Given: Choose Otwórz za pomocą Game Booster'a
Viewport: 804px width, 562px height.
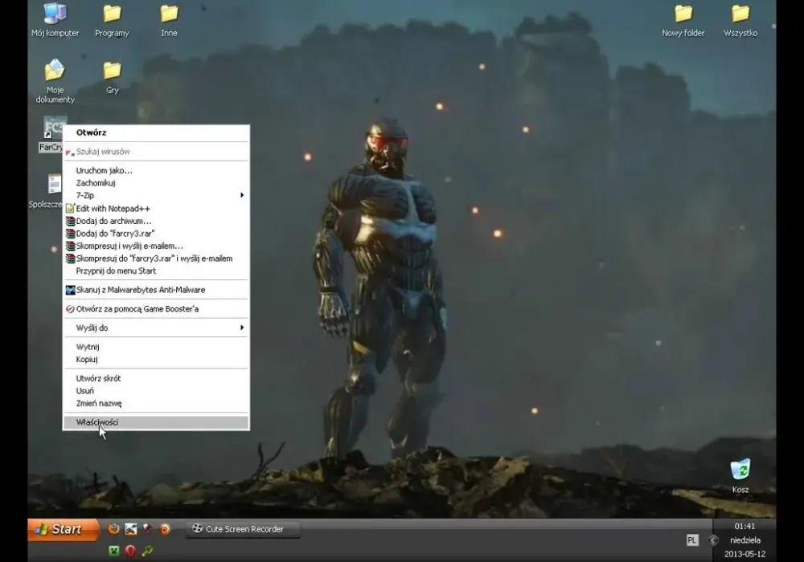Looking at the screenshot, I should (x=156, y=309).
